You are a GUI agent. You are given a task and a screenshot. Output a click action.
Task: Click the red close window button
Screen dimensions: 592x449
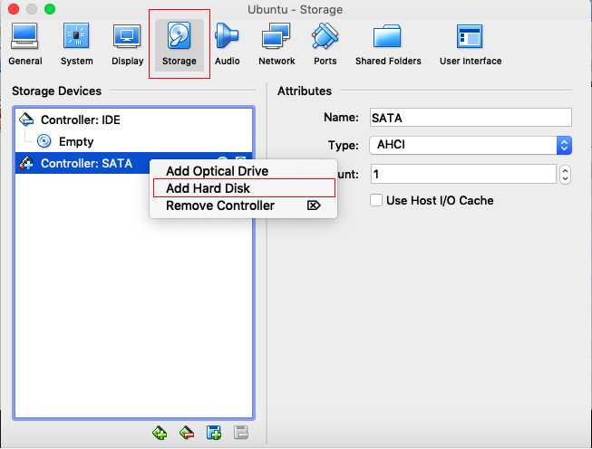14,9
